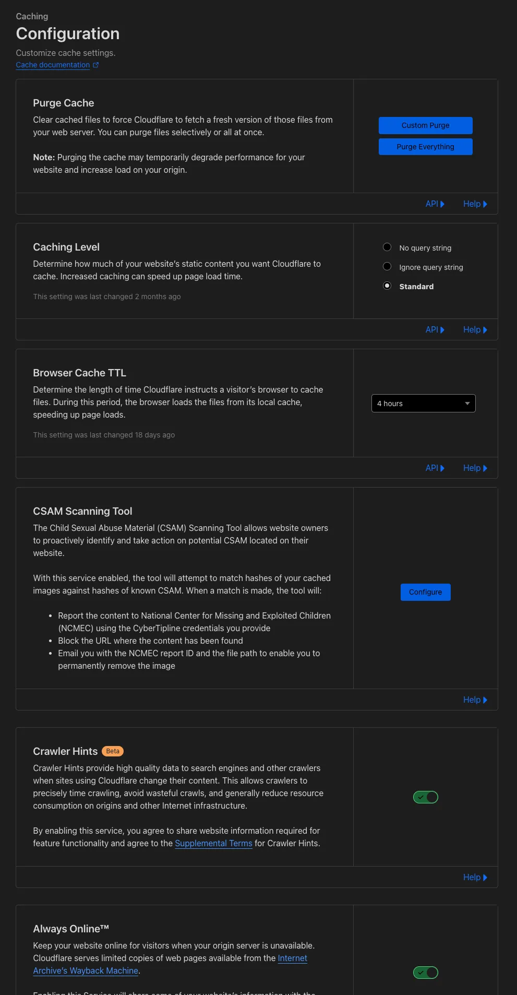
Task: Disable the Crawler Hints toggle
Action: [x=425, y=797]
